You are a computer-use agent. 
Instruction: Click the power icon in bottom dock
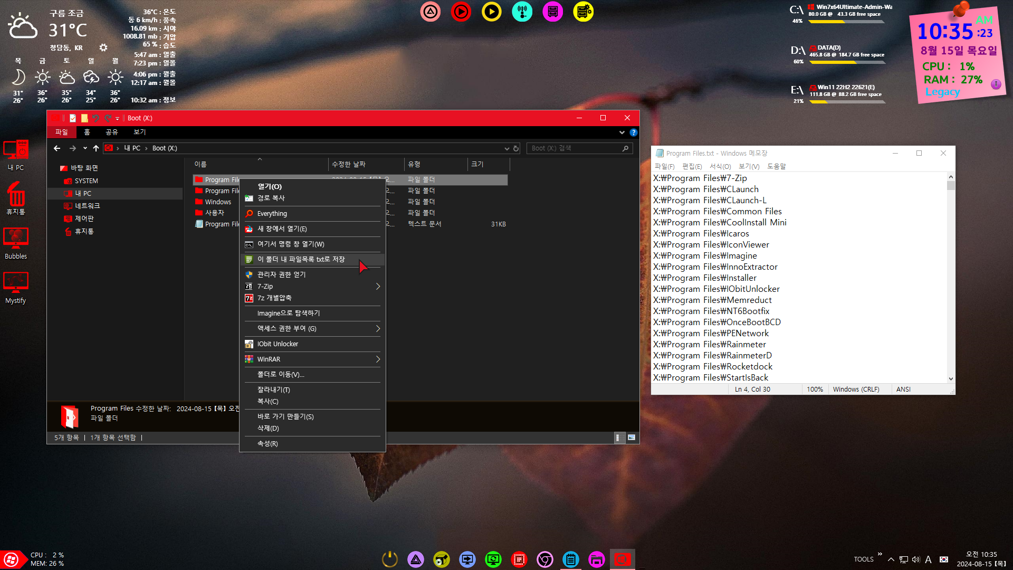(x=390, y=559)
